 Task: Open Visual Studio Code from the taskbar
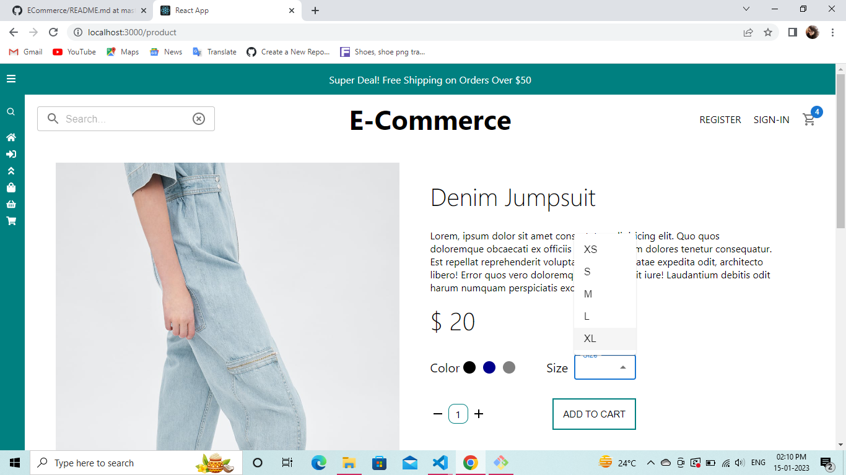tap(440, 463)
